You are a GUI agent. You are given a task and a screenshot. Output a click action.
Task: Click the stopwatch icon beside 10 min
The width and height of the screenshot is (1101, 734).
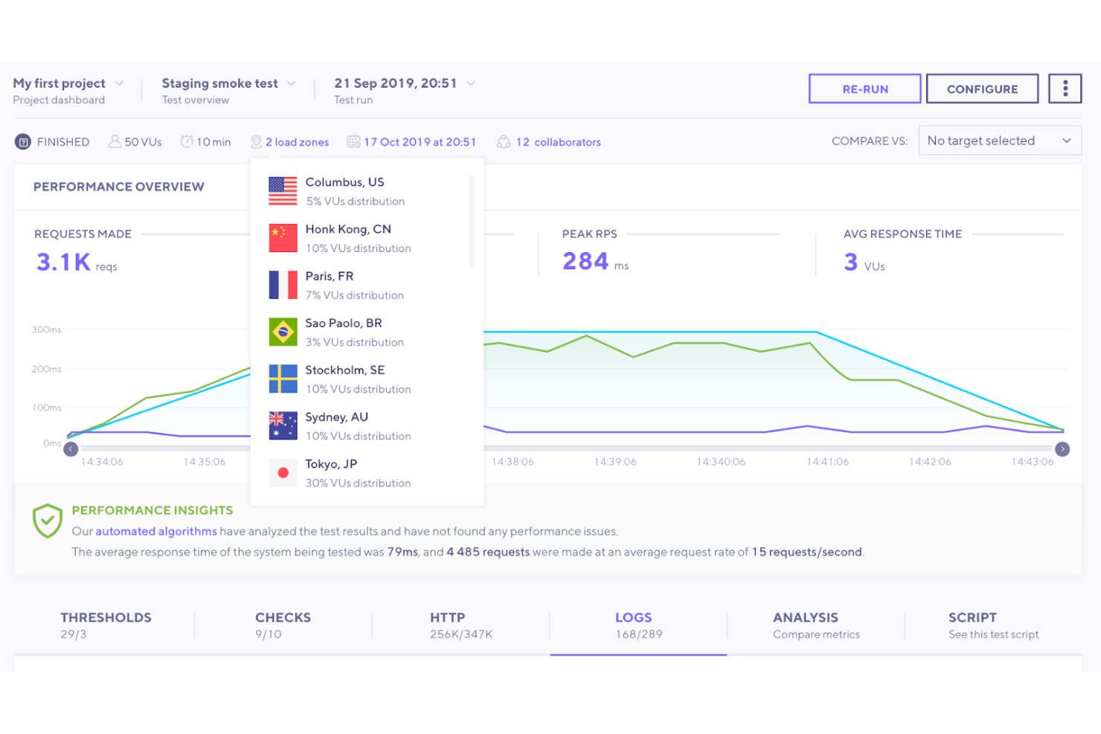tap(187, 141)
